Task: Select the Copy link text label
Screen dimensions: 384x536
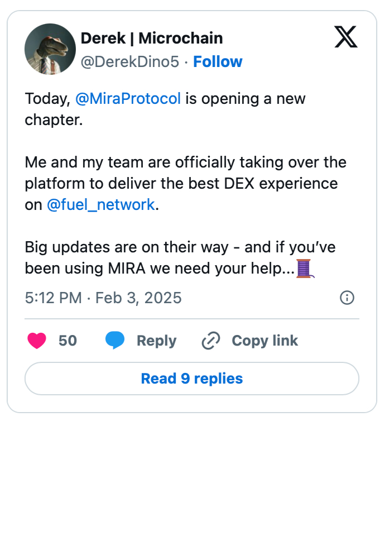Action: (265, 341)
